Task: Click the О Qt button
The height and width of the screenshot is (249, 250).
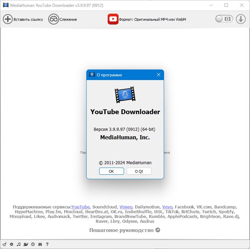Action: 139,171
